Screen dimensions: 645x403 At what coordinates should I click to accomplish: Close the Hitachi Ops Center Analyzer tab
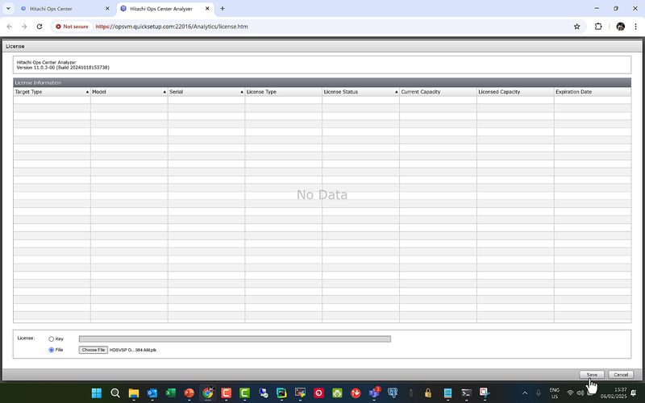tap(207, 8)
